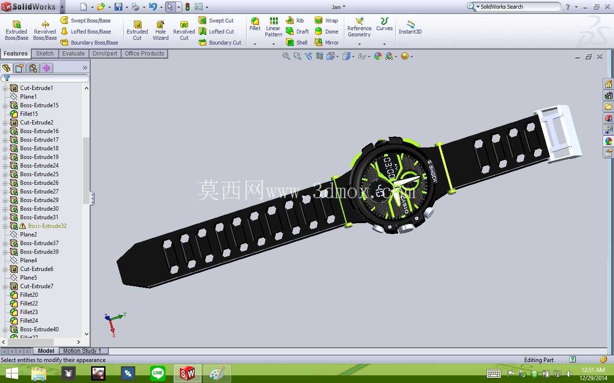Select the Revolved Boss/Base tool
The width and height of the screenshot is (614, 383).
pyautogui.click(x=45, y=31)
